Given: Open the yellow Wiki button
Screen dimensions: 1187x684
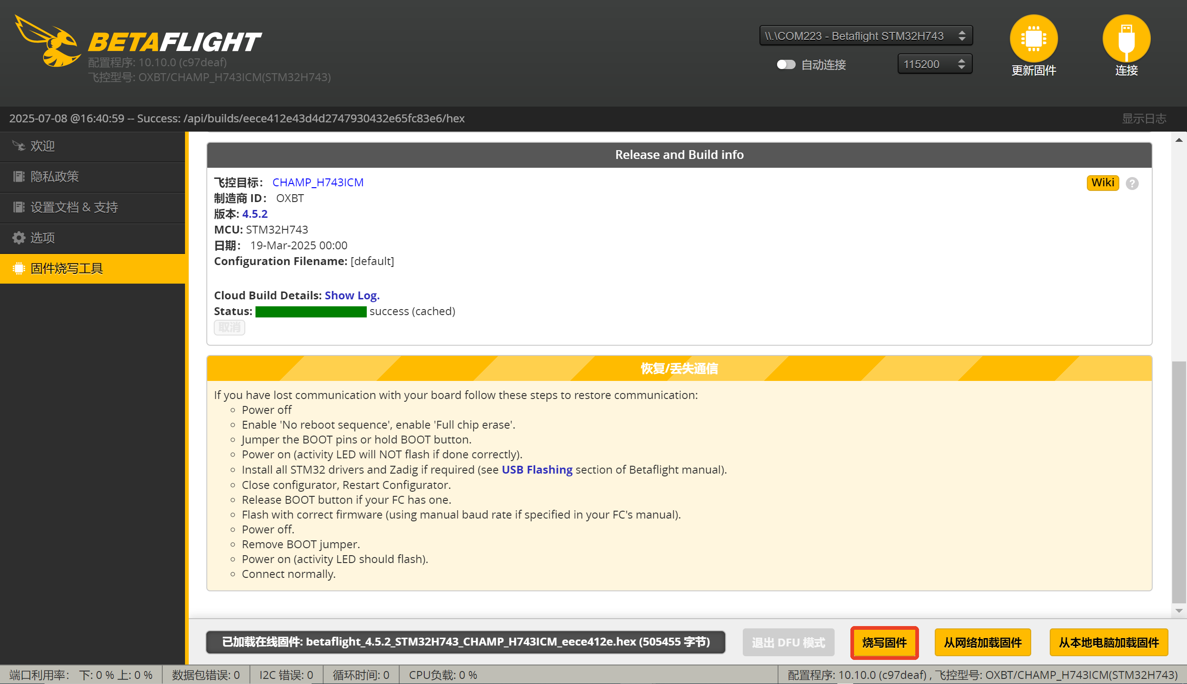Looking at the screenshot, I should coord(1103,183).
